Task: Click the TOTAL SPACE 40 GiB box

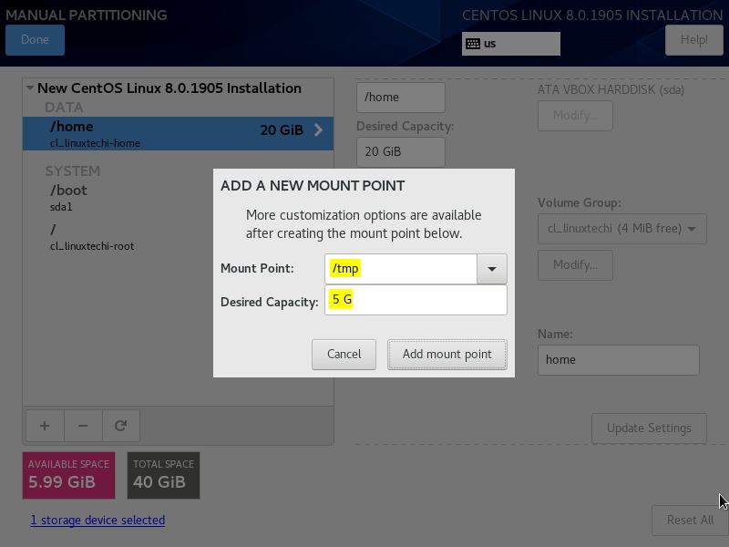Action: pos(164,475)
